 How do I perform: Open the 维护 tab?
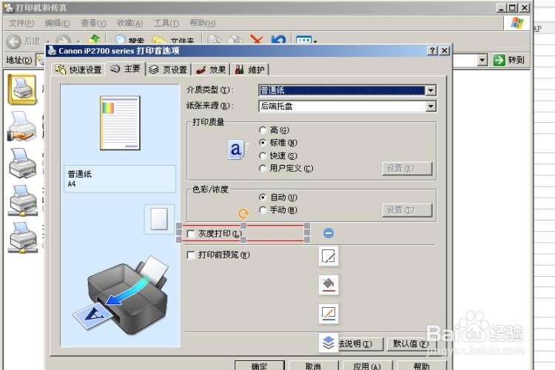(249, 70)
